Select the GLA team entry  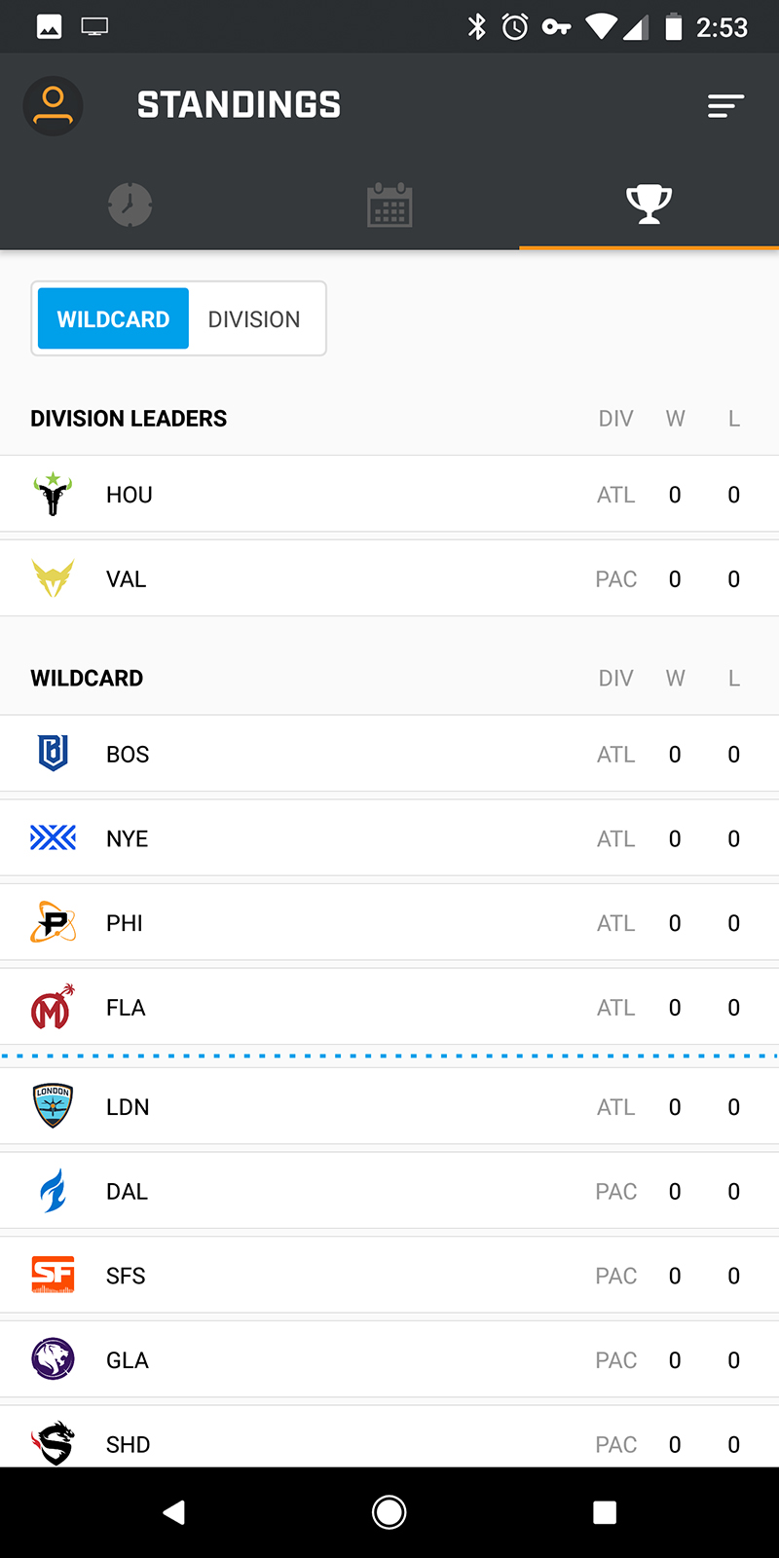coord(389,1359)
